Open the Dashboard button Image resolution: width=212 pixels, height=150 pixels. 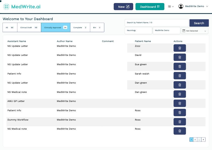pos(150,7)
